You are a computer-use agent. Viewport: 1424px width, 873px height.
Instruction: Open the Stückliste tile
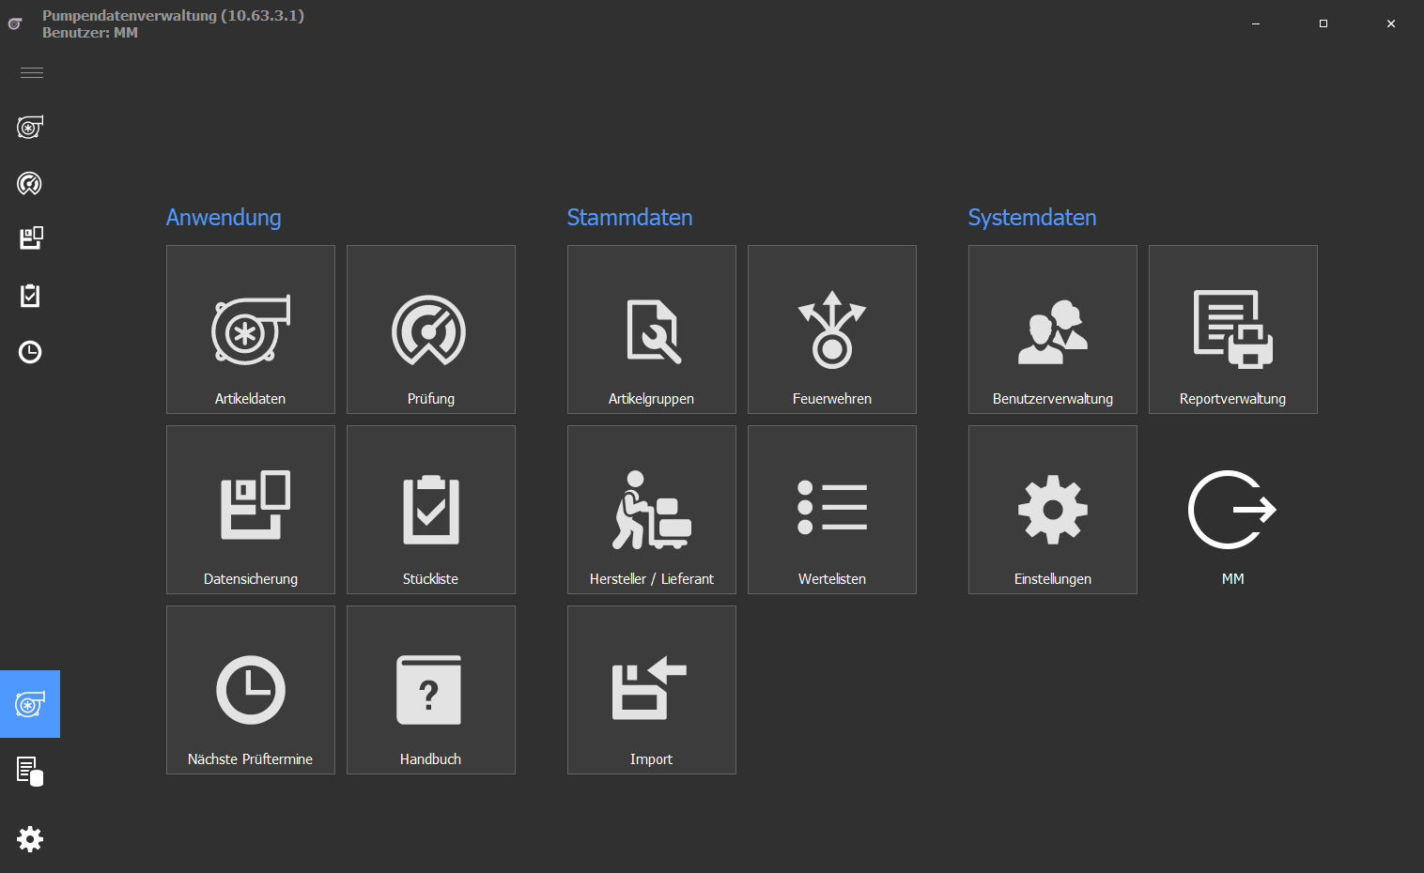(x=431, y=510)
